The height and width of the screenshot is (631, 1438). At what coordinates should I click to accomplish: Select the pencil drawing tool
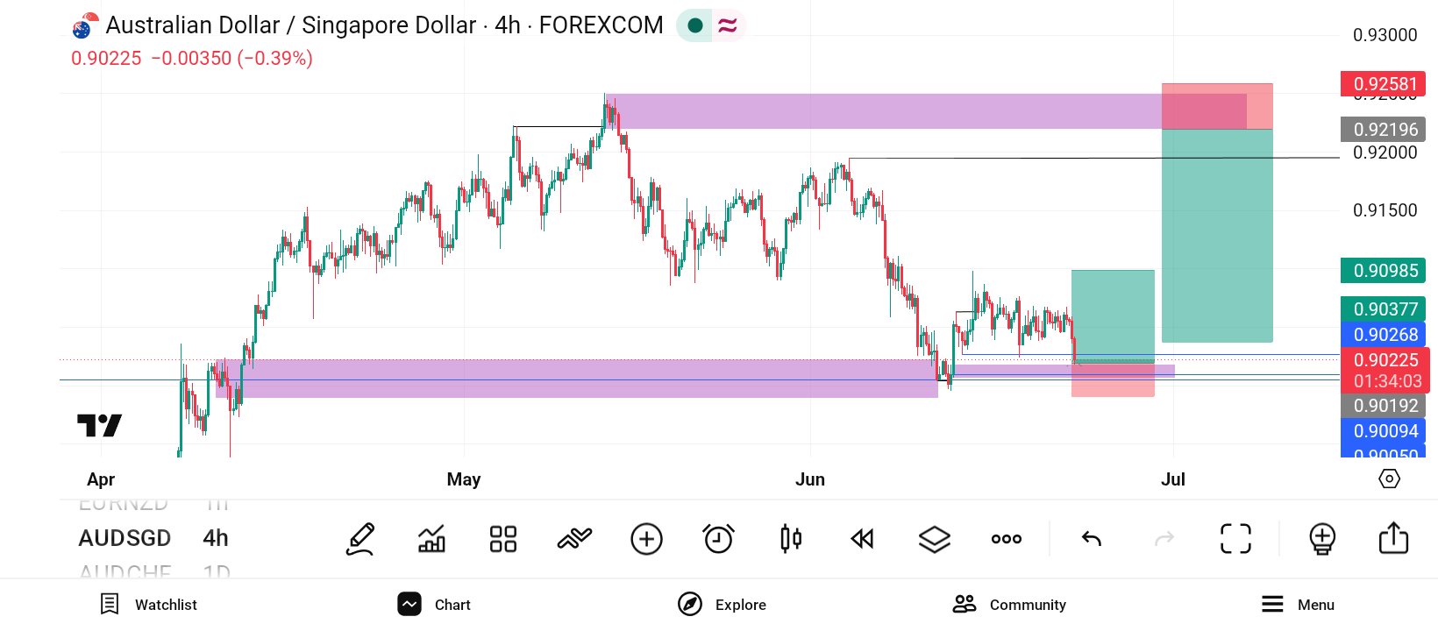pyautogui.click(x=360, y=539)
